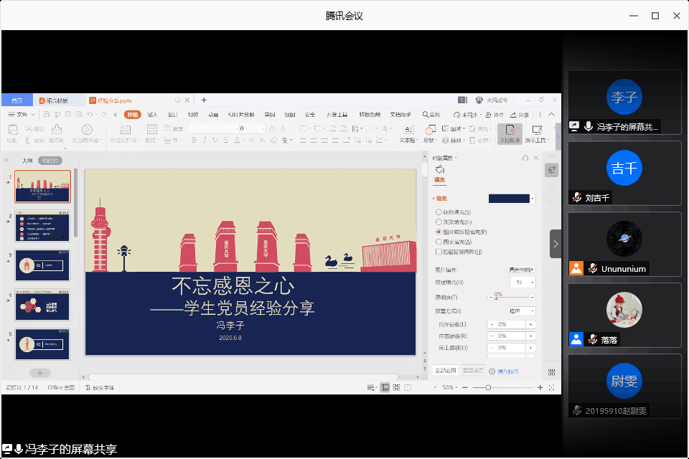
Task: Click the 全部应用 (Apply to all) button
Action: (445, 371)
